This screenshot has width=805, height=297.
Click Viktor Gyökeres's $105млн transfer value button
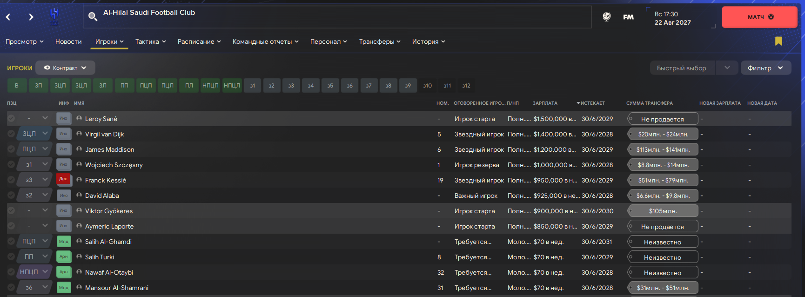(x=663, y=211)
